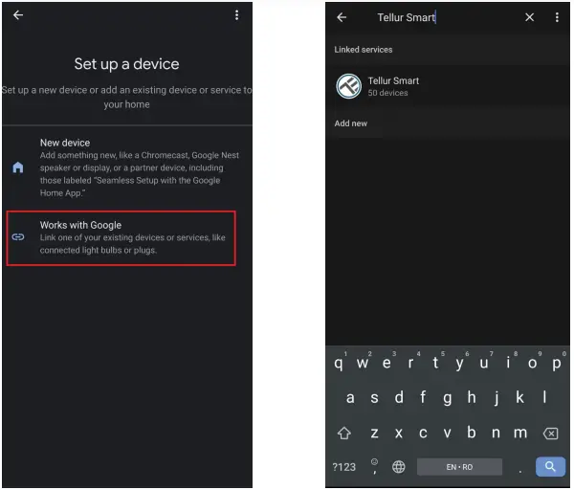This screenshot has height=490, width=574.
Task: Tap the r key
Action: click(x=410, y=363)
